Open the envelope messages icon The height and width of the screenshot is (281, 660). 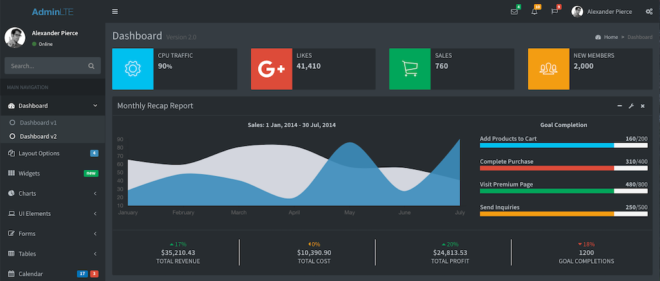click(x=514, y=12)
